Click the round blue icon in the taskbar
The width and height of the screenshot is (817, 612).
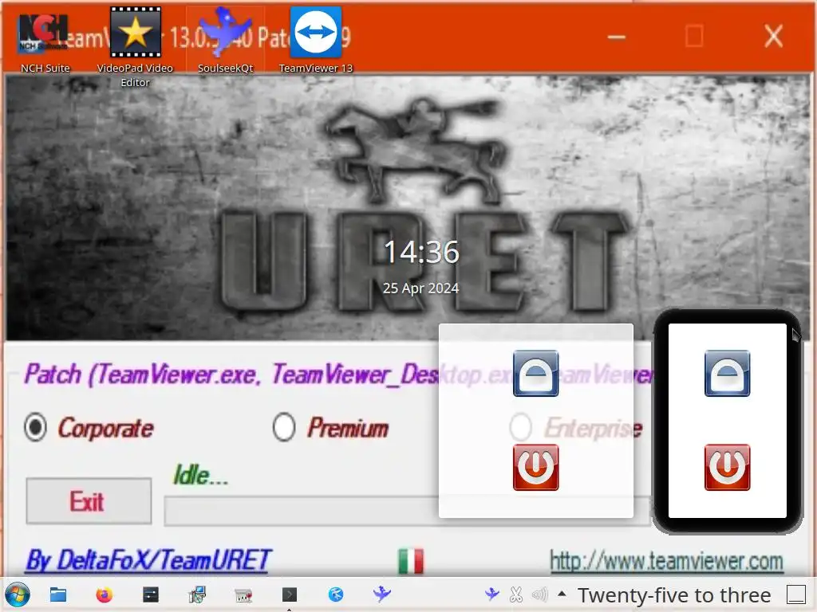pos(336,594)
